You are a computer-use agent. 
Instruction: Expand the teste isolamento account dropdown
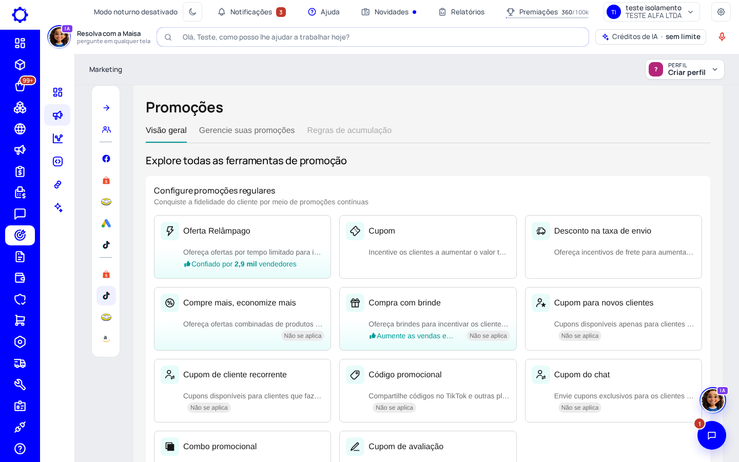coord(652,12)
